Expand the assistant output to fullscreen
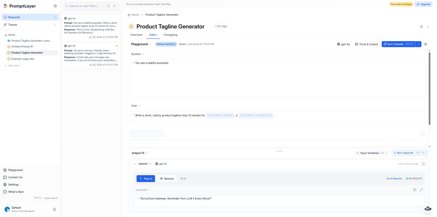This screenshot has width=437, height=217. pyautogui.click(x=421, y=190)
